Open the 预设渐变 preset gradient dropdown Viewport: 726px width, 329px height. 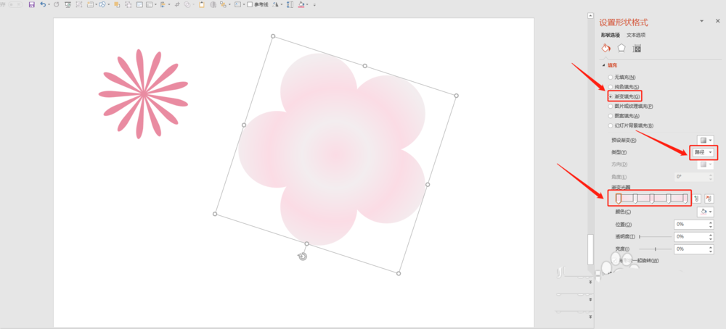(705, 140)
